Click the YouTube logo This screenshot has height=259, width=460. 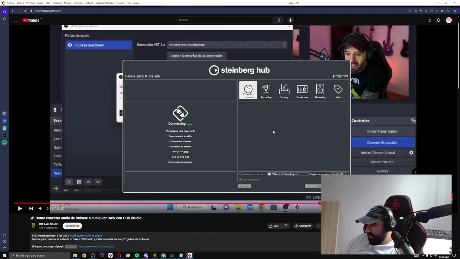pyautogui.click(x=31, y=20)
